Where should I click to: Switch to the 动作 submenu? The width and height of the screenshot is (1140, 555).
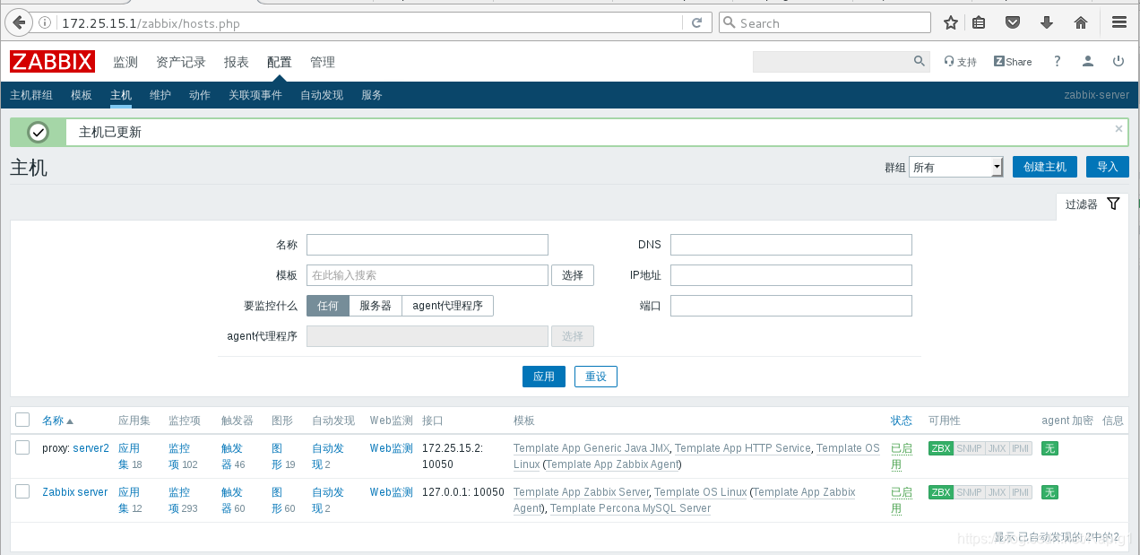click(200, 95)
